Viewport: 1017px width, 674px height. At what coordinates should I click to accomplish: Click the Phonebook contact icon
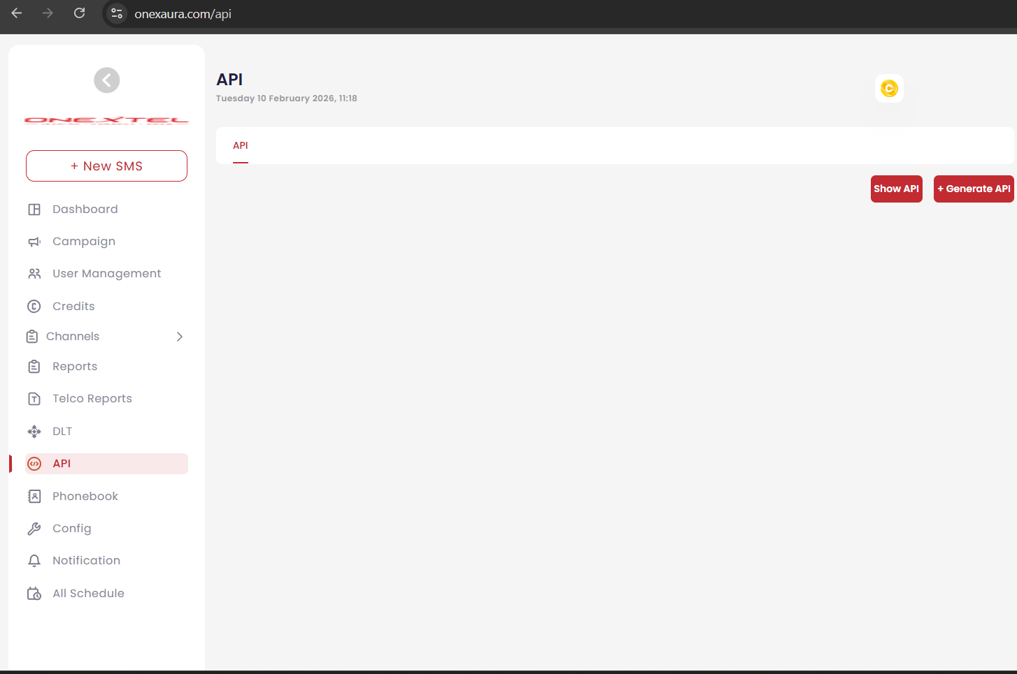pos(34,497)
